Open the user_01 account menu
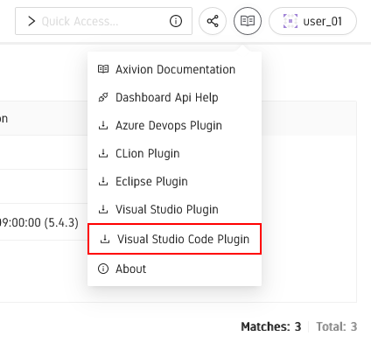 coord(312,21)
